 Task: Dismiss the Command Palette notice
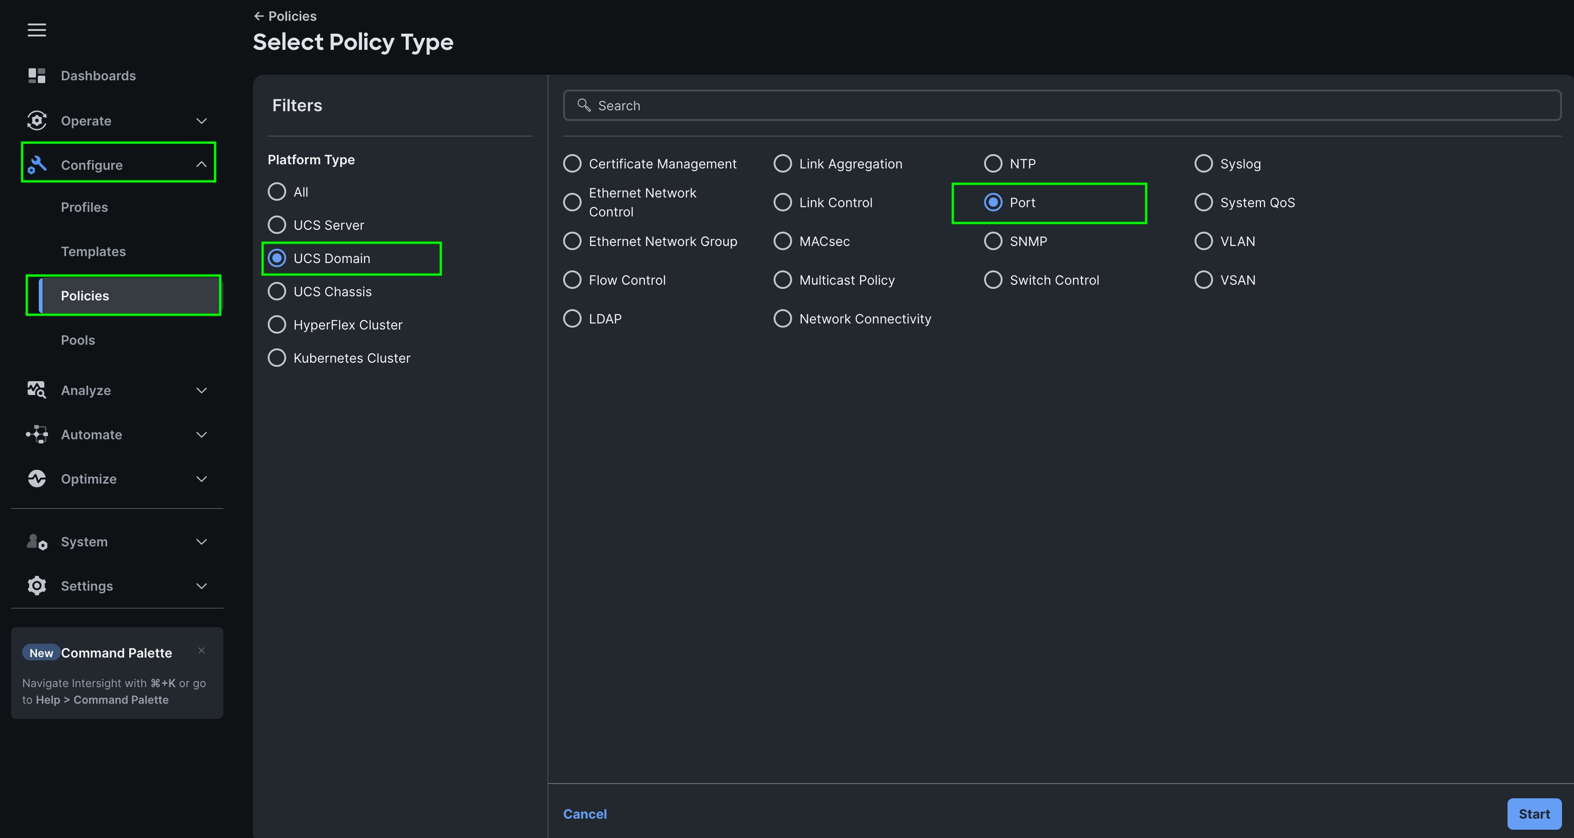(x=201, y=651)
